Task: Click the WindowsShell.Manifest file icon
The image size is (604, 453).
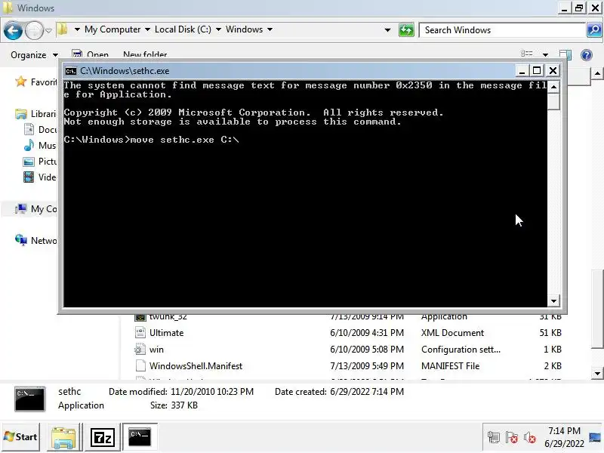Action: (x=140, y=365)
